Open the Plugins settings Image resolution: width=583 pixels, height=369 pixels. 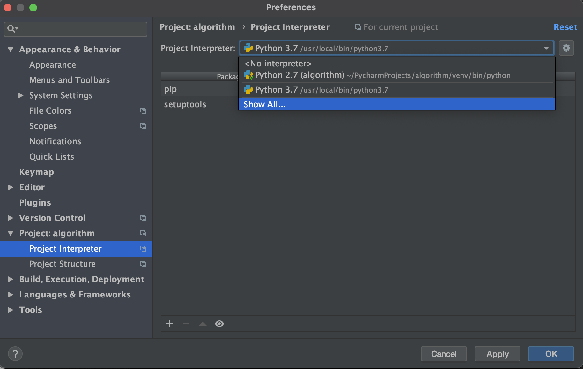pos(35,203)
